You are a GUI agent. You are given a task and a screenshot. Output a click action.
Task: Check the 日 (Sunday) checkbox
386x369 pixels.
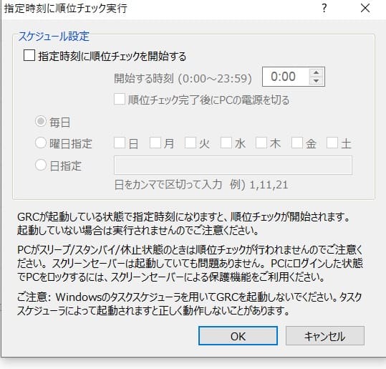(120, 143)
